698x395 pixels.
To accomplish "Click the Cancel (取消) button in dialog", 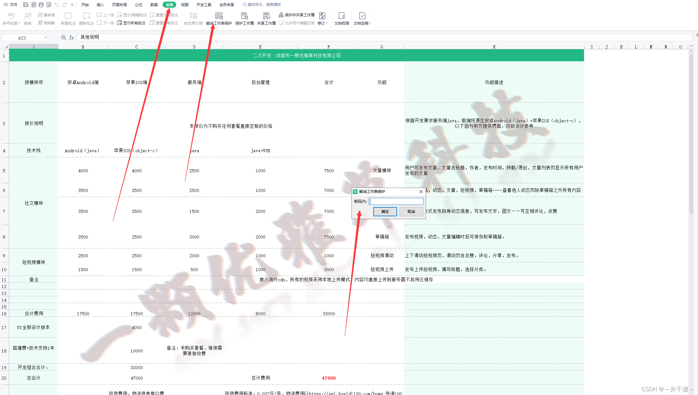I will tap(411, 212).
